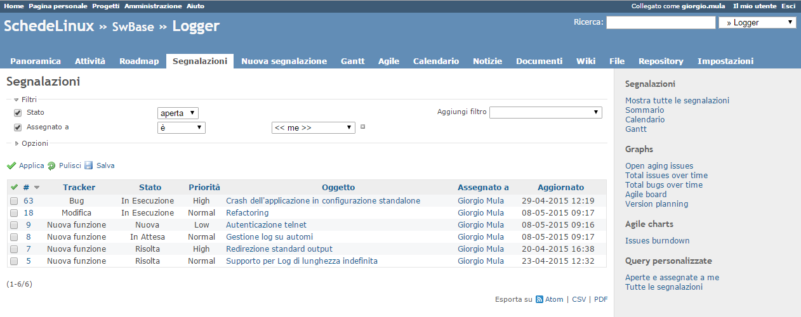801x317 pixels.
Task: Toggle the Assegnato a filter checkbox
Action: click(18, 127)
